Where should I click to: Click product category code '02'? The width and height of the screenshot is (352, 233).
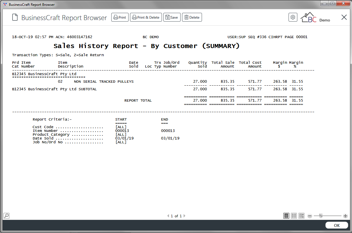(60, 82)
